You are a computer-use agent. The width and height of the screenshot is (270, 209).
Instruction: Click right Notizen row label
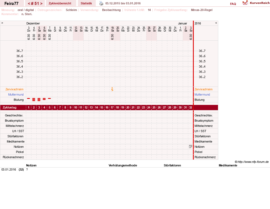[x=200, y=147]
